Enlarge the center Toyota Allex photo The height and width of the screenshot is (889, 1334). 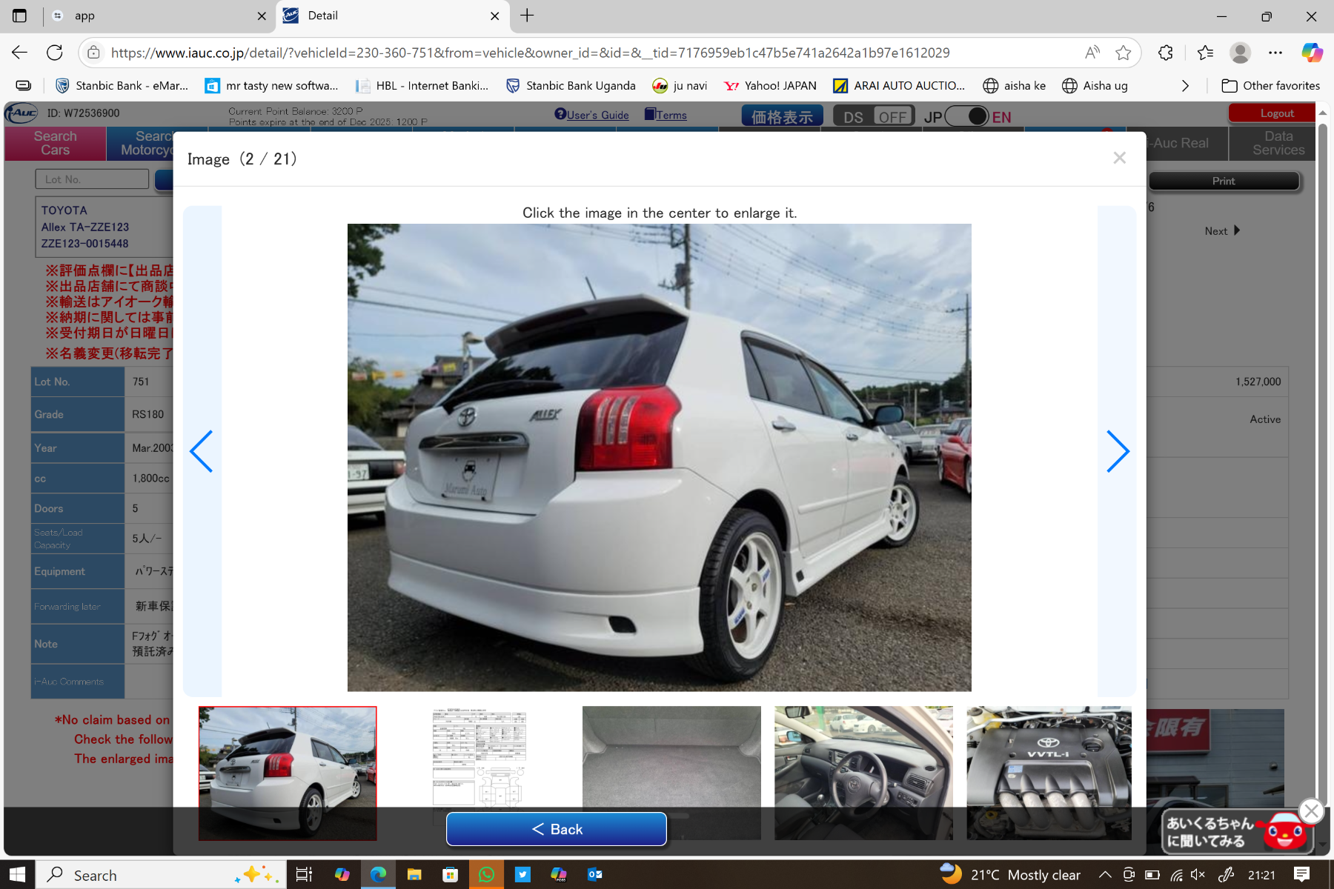pos(659,457)
